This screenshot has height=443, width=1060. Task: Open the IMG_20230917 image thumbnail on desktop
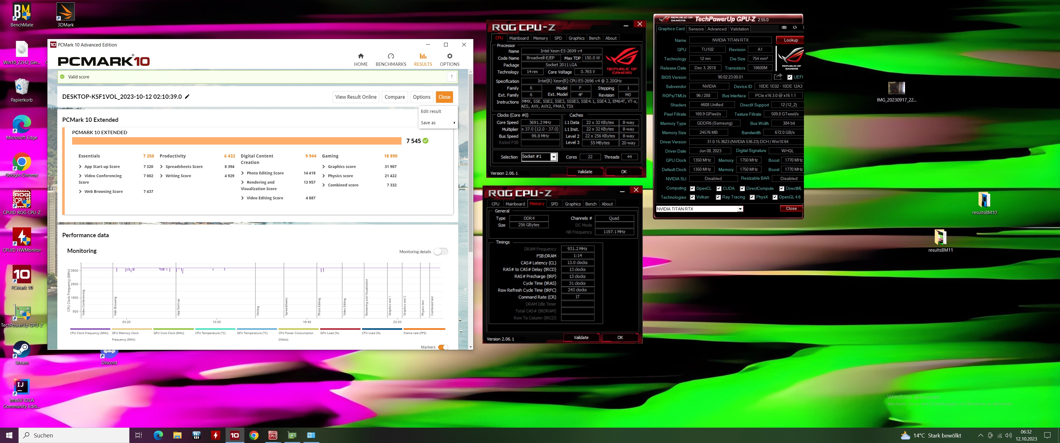click(896, 91)
